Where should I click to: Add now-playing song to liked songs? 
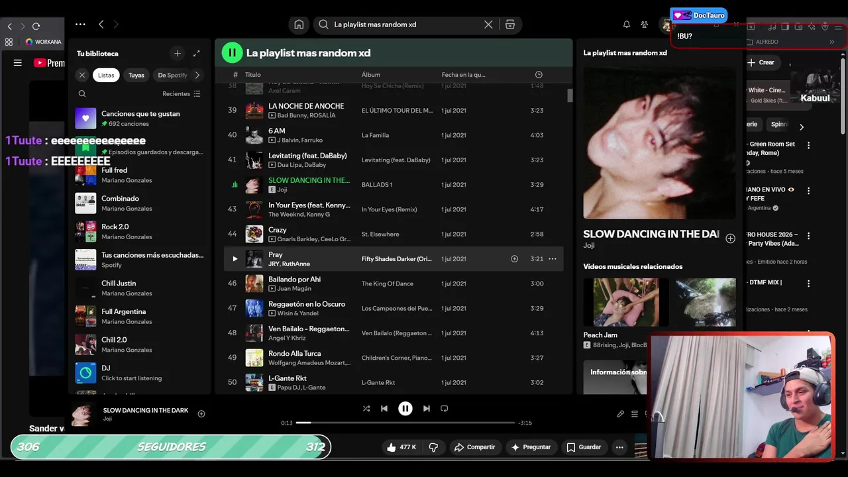(201, 414)
